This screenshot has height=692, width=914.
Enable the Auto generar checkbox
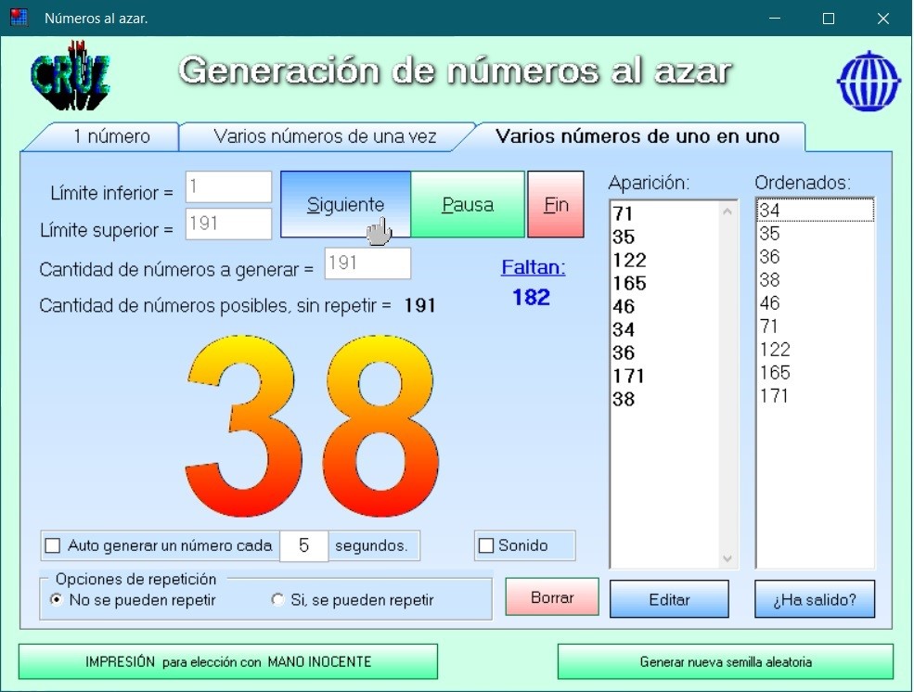[53, 545]
